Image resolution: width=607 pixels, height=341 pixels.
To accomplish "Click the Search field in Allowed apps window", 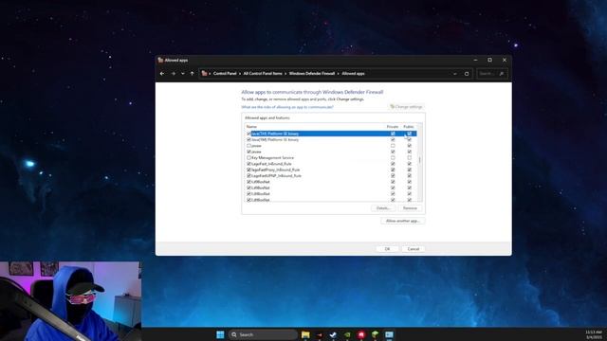I will pos(491,74).
